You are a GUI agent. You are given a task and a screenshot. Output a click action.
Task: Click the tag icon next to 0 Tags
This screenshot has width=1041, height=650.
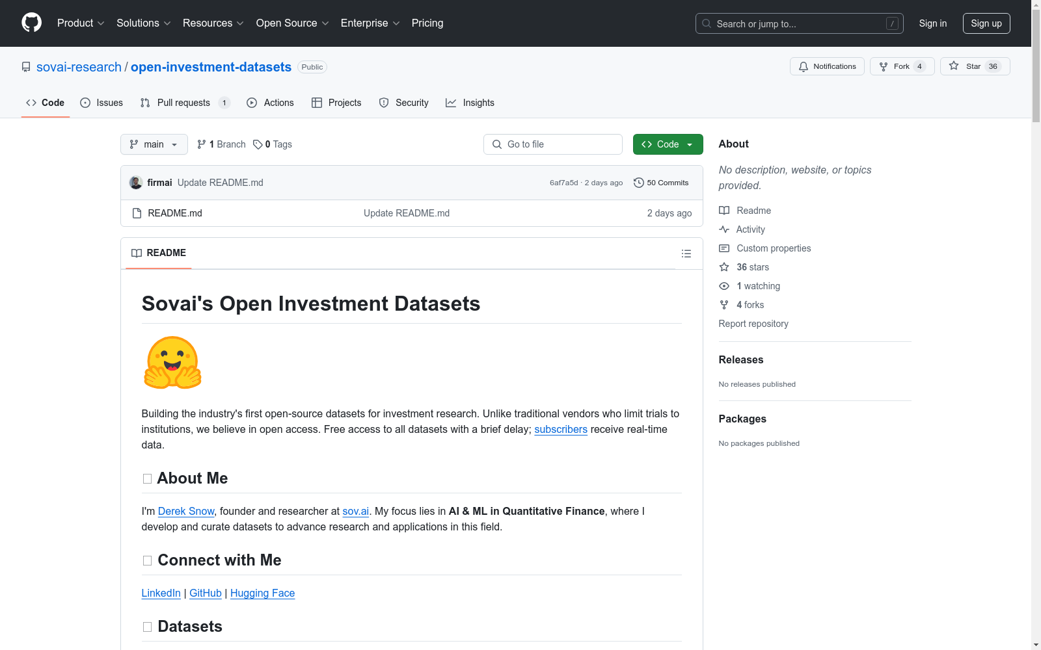click(258, 144)
